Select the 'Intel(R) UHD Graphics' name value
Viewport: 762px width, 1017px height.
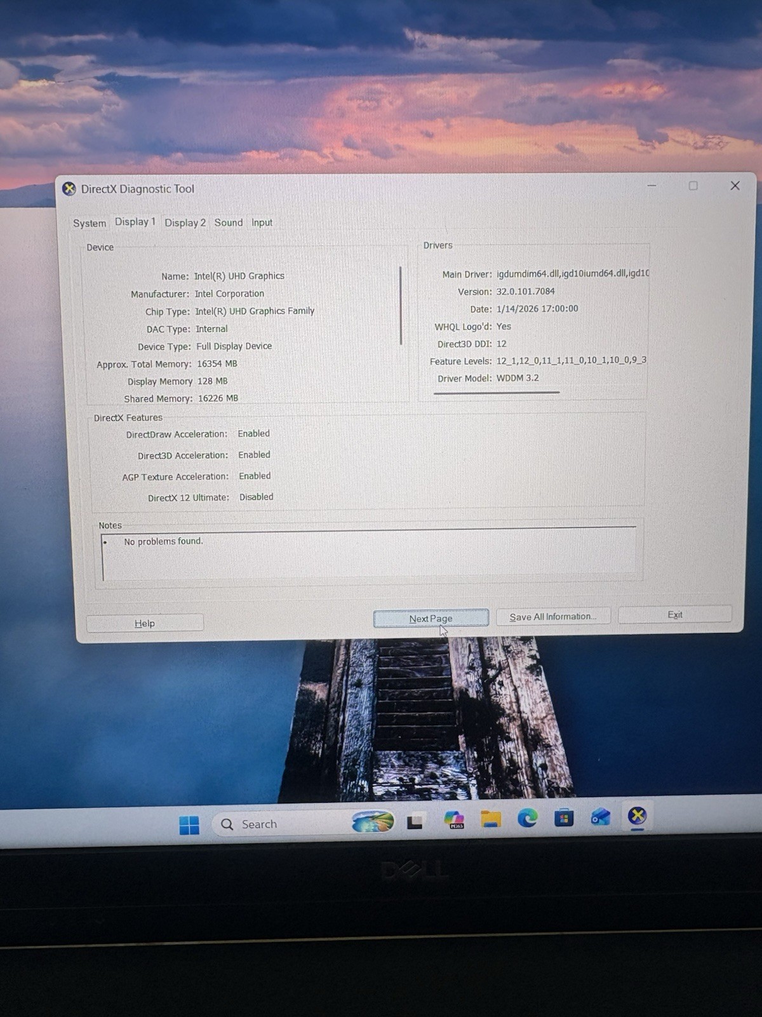click(239, 276)
